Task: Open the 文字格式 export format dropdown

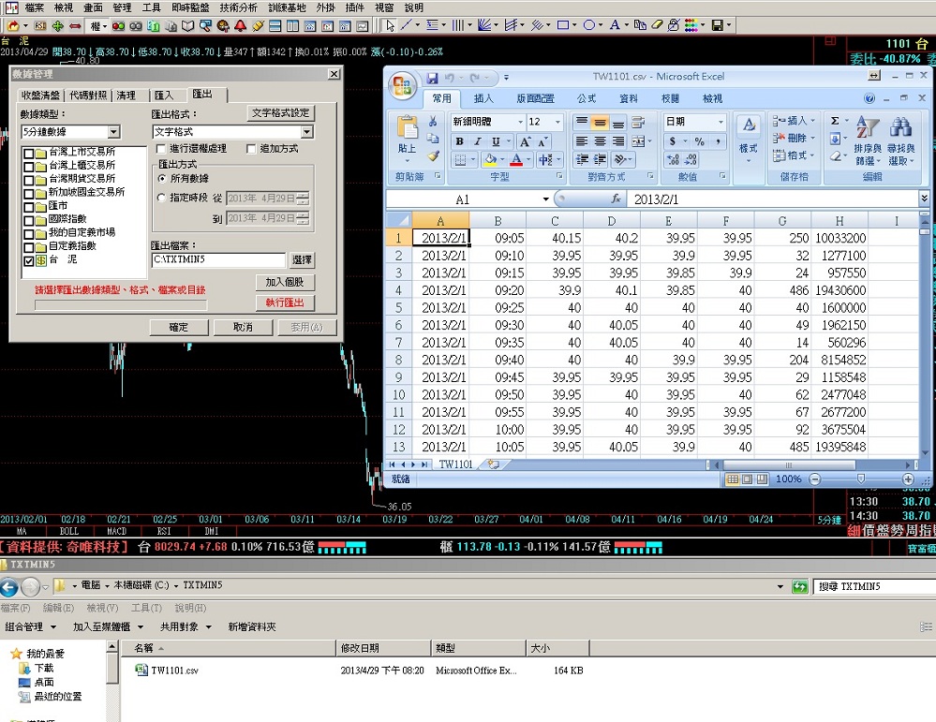Action: point(306,132)
